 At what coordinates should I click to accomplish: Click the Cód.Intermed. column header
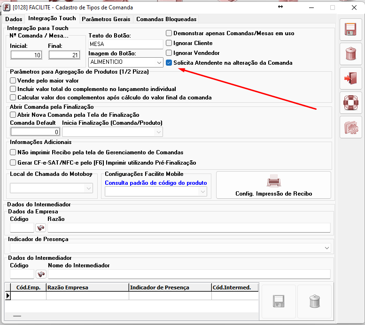[x=235, y=287]
